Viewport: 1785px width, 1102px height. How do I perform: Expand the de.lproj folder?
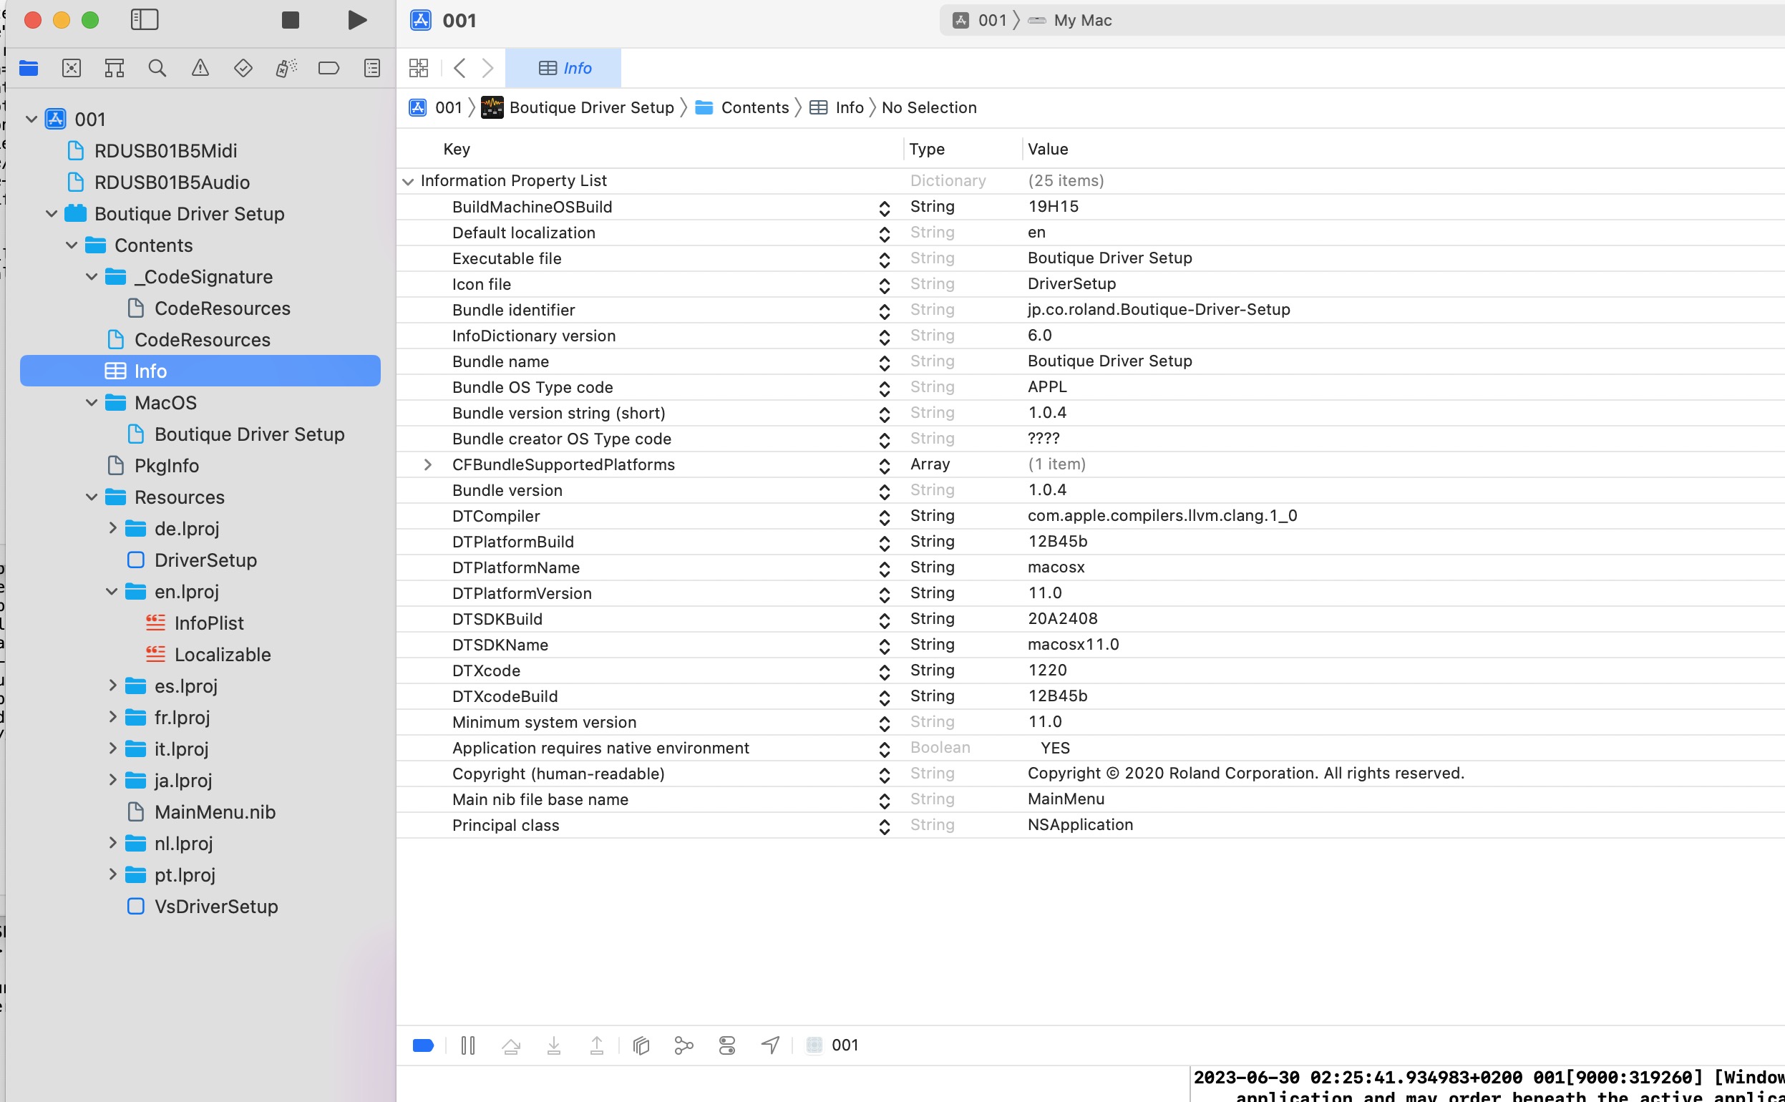pyautogui.click(x=112, y=527)
